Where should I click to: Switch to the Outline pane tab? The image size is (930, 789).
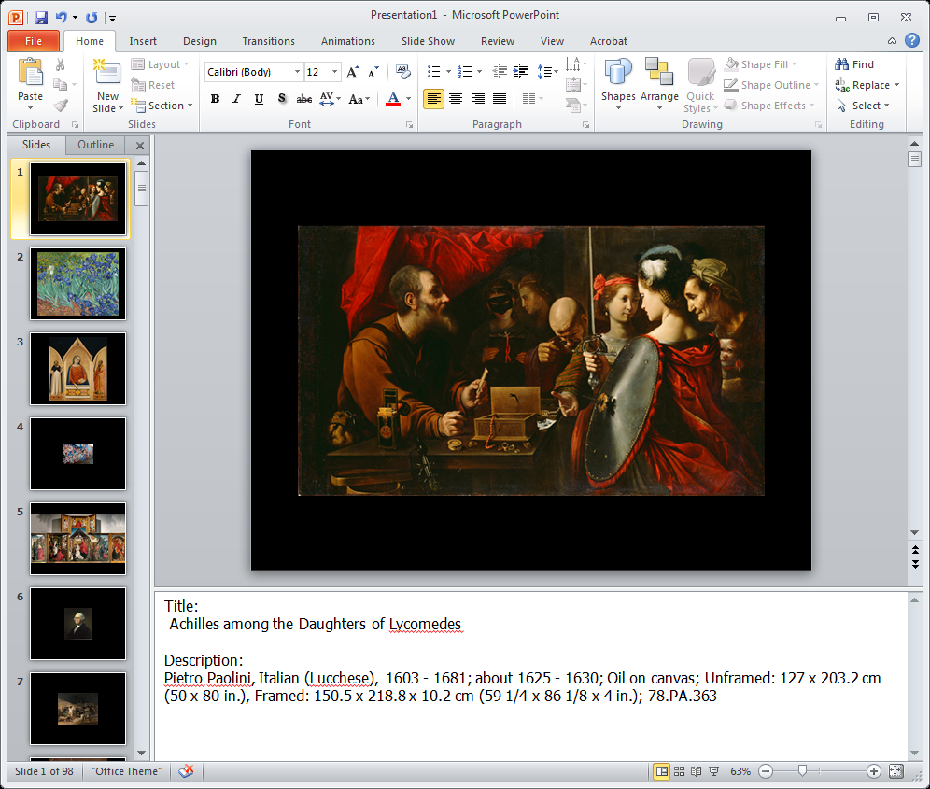pos(95,145)
